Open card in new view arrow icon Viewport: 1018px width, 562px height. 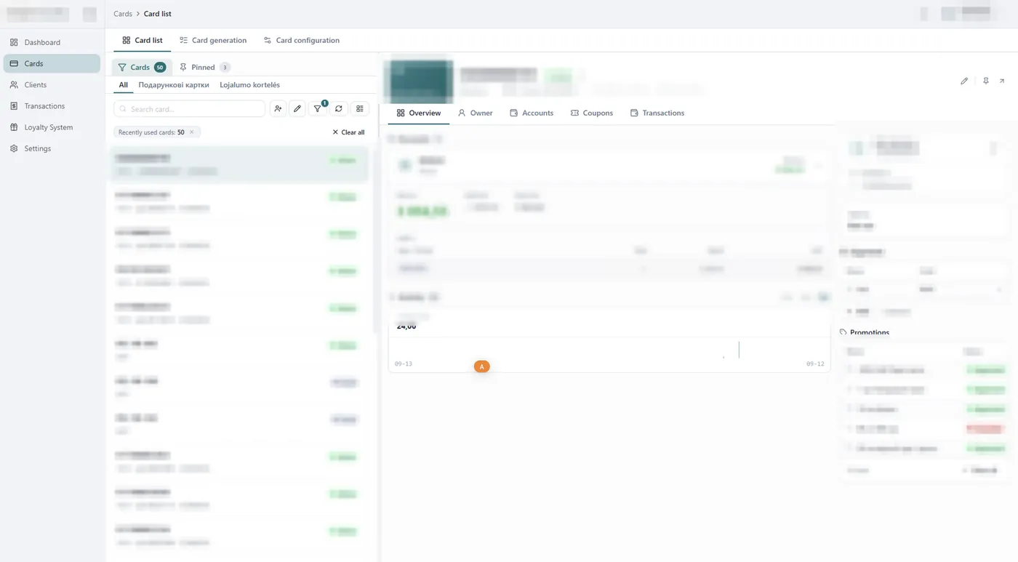click(1002, 81)
